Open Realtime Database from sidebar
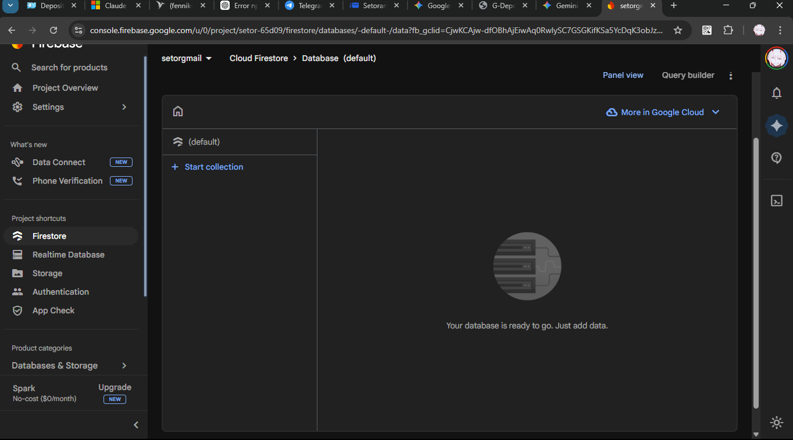 [68, 255]
